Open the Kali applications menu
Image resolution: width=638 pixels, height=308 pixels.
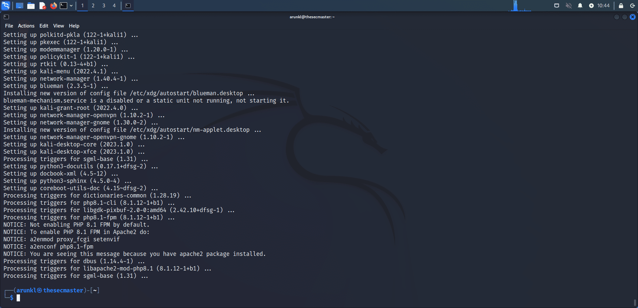pyautogui.click(x=6, y=5)
